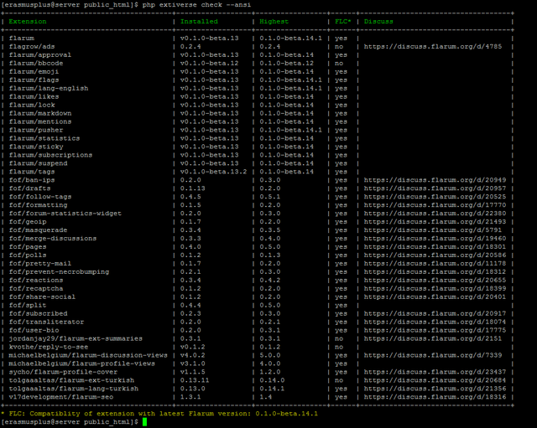Click the Extension column header
Viewport: 537px width, 428px height.
point(28,22)
